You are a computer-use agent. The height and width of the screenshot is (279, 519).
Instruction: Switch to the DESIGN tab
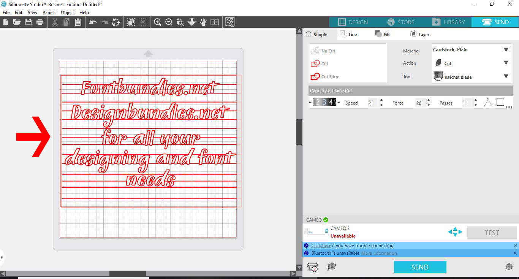point(353,22)
